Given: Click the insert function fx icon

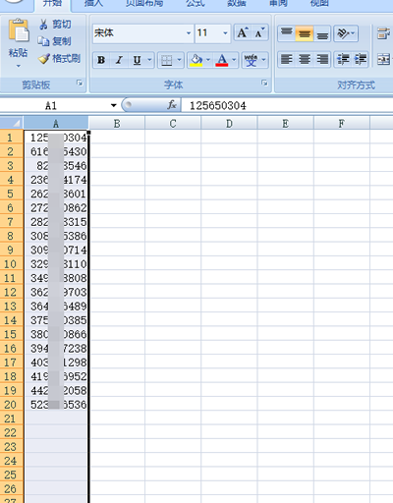Looking at the screenshot, I should pos(172,105).
